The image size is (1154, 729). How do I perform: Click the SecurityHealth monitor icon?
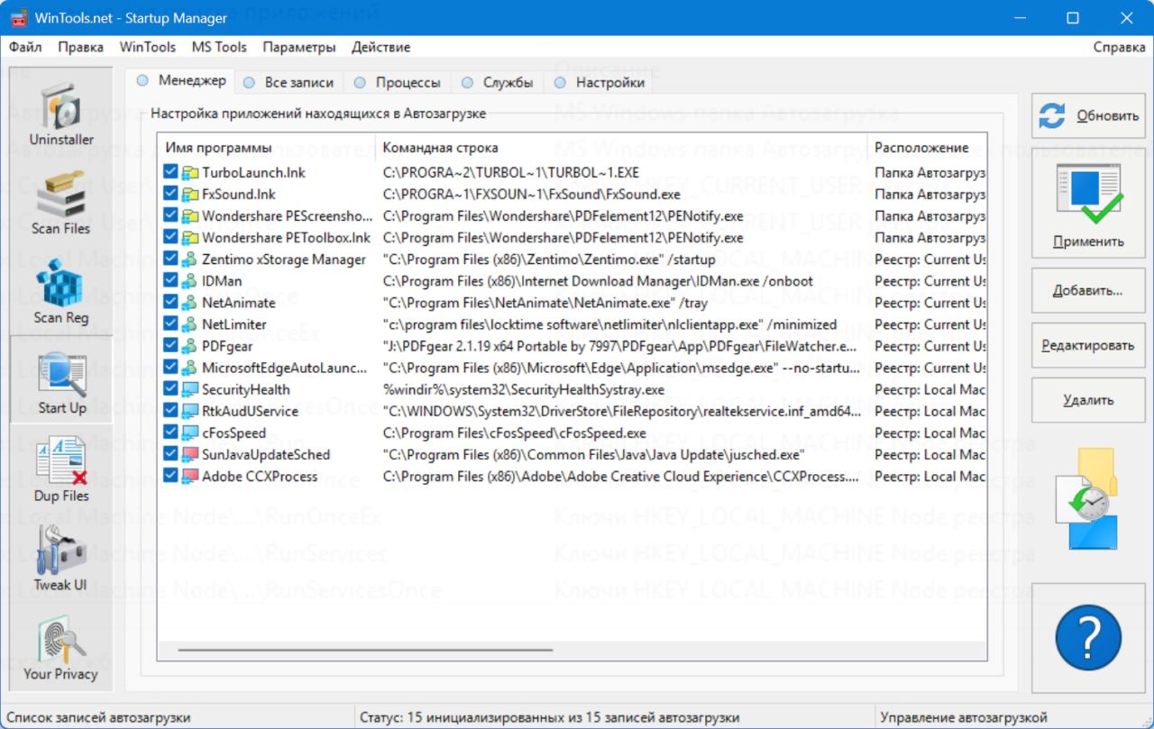coord(189,389)
